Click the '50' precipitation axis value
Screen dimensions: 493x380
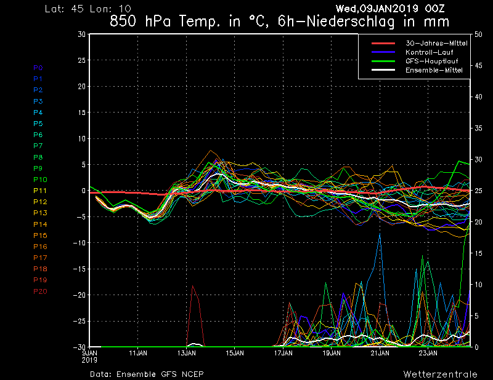click(x=478, y=34)
